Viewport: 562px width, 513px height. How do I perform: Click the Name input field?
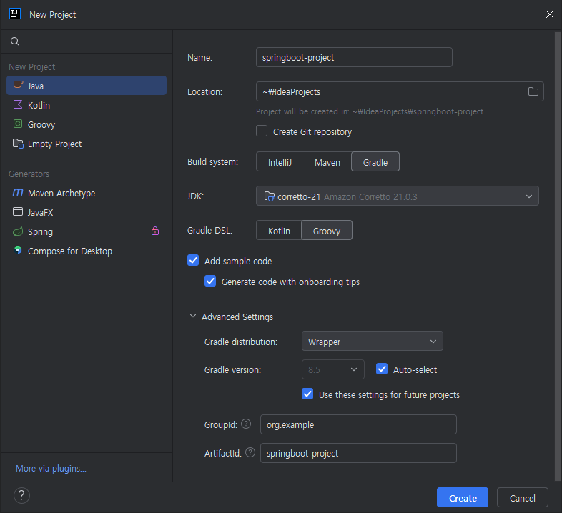point(354,57)
